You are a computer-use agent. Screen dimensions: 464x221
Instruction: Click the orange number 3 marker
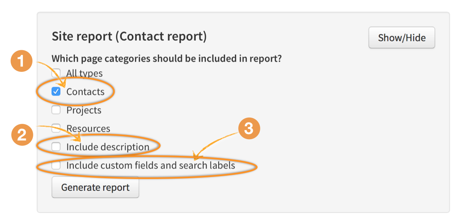pyautogui.click(x=249, y=129)
